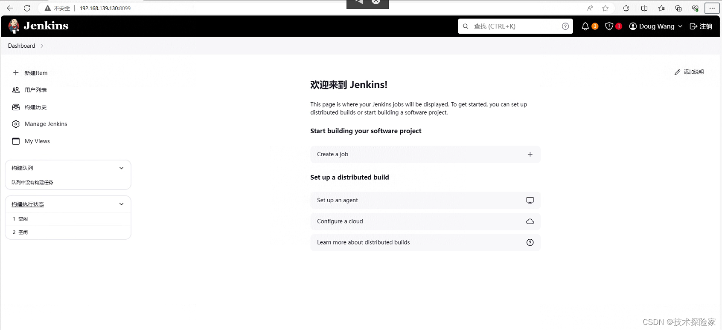Open Doug Wang user dropdown chevron
Image resolution: width=722 pixels, height=330 pixels.
coord(680,26)
